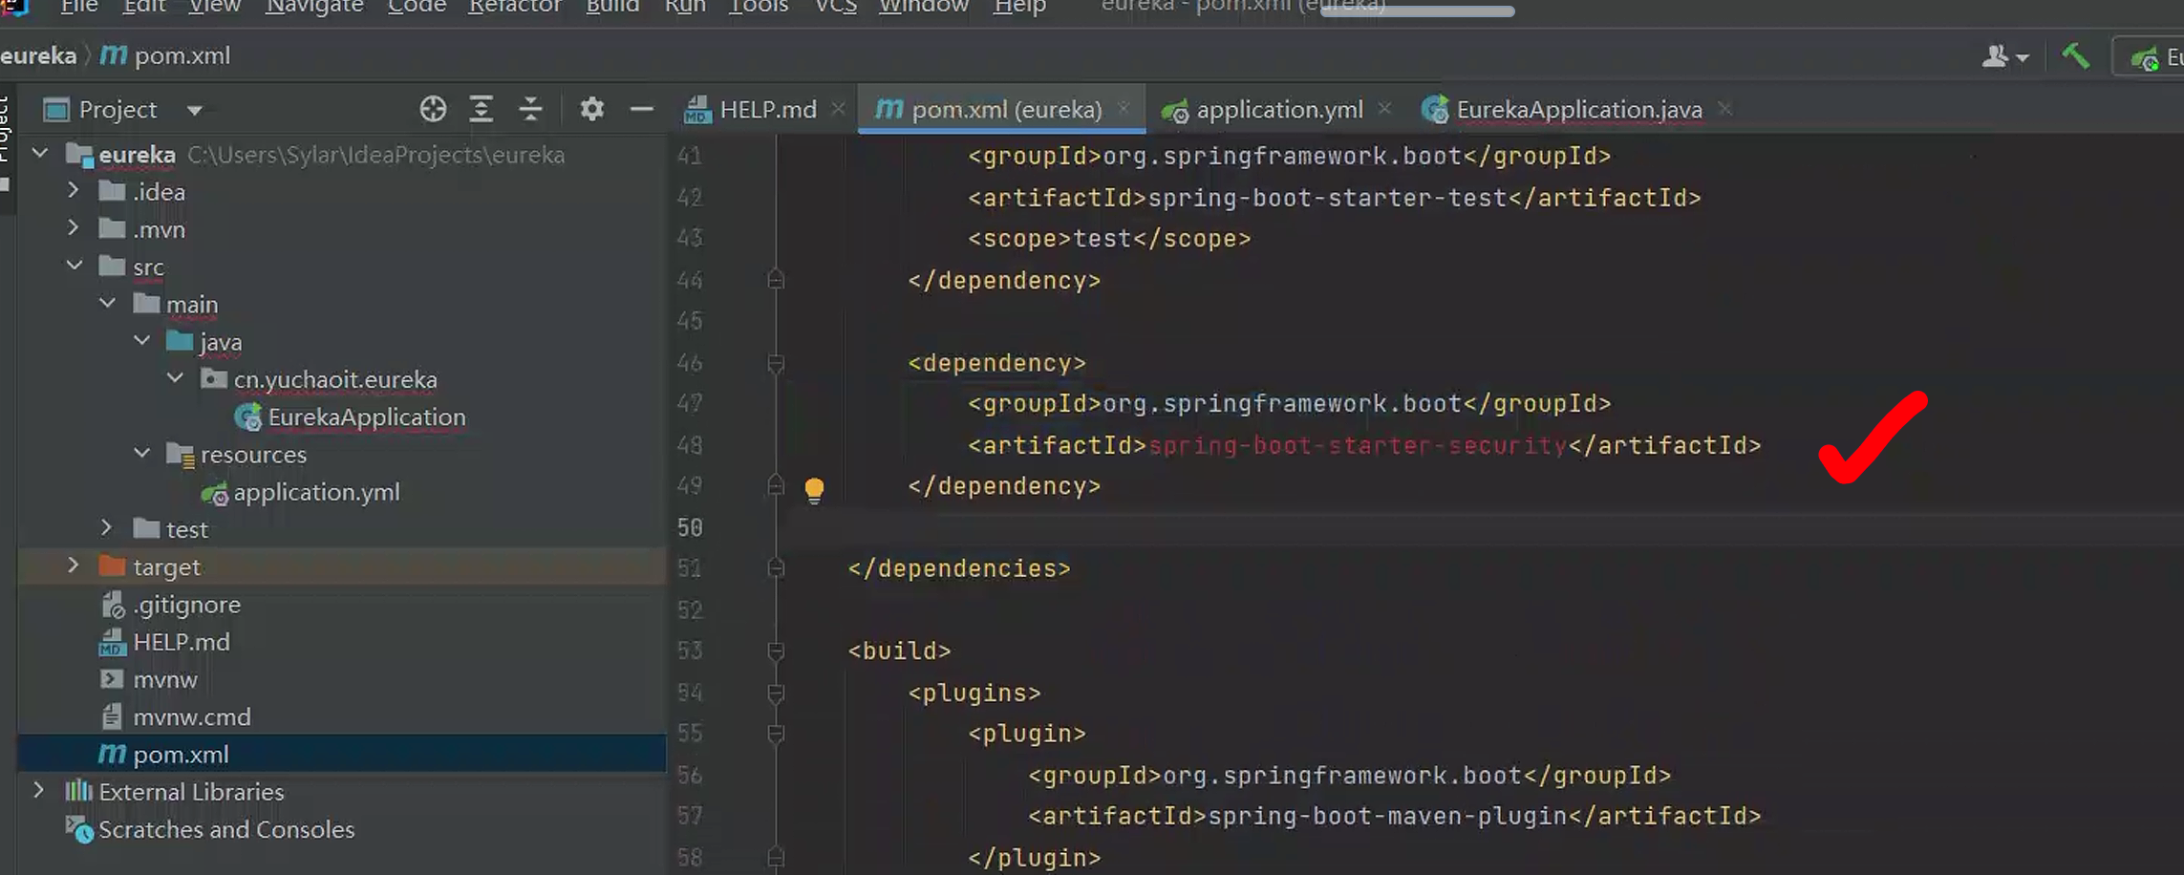Open the Refactor menu
The image size is (2184, 875).
514,8
